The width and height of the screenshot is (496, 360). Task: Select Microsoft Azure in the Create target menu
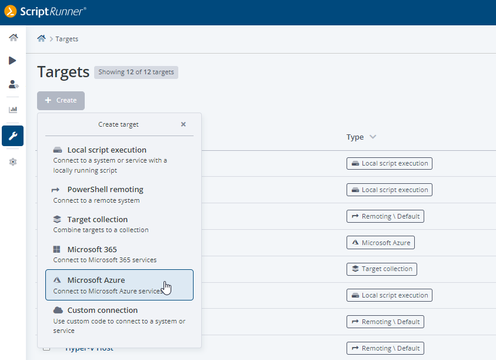(119, 285)
